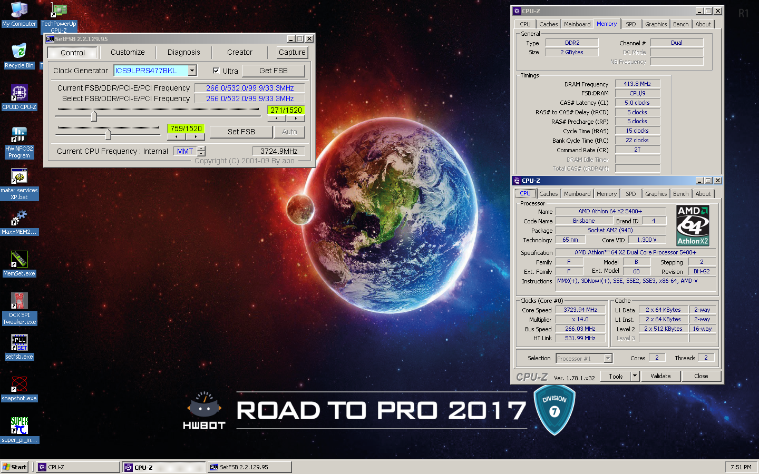759x474 pixels.
Task: Open SPD tab in top CPU-Z window
Action: tap(630, 24)
